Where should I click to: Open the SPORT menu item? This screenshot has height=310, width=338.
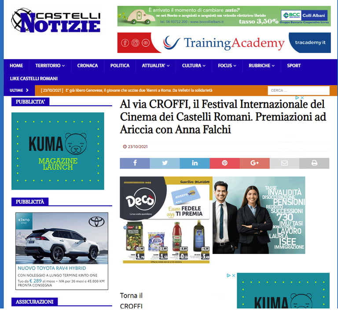coord(294,65)
